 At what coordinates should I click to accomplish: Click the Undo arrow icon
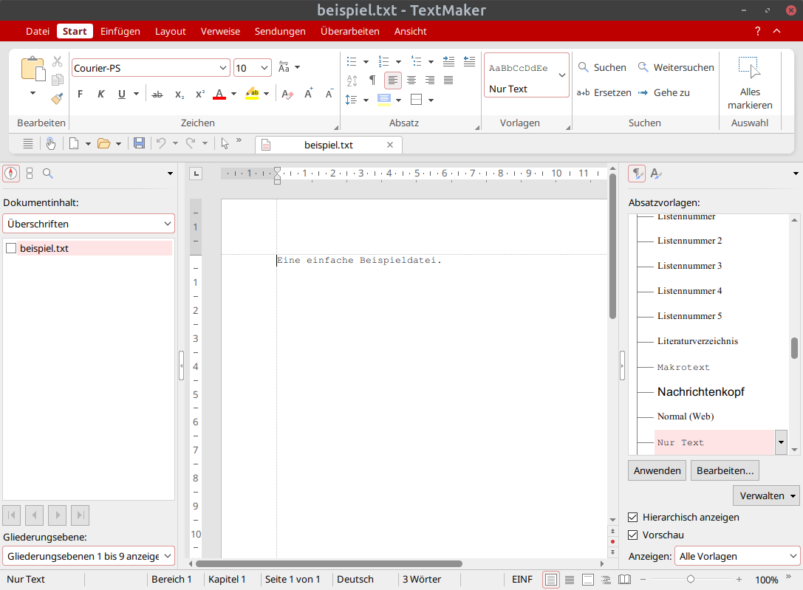161,143
